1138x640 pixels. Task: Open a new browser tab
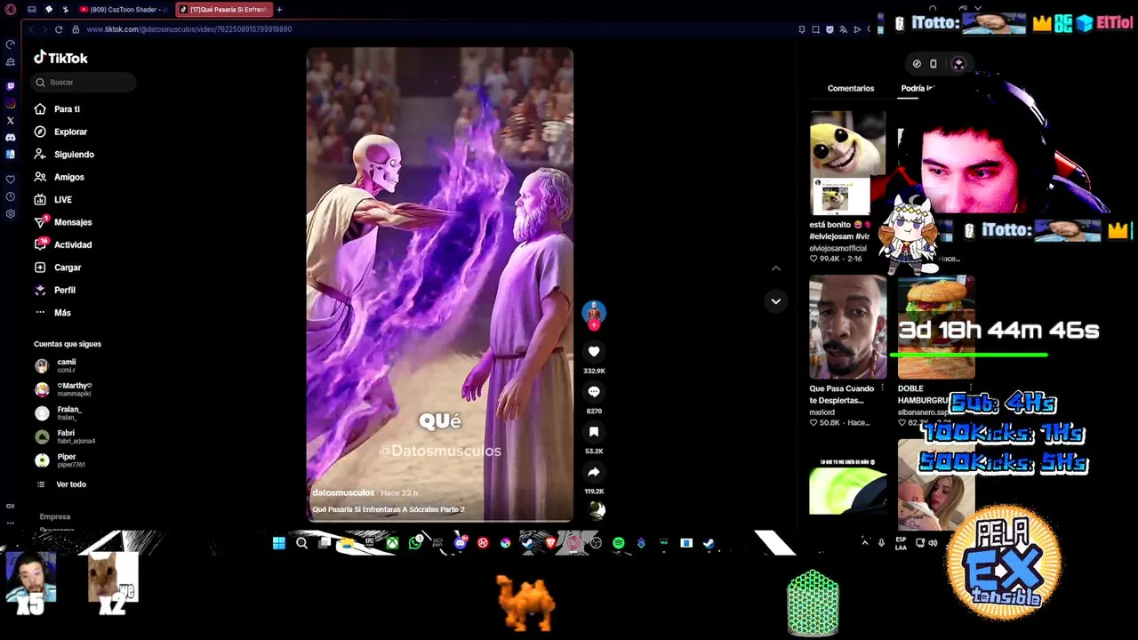coord(279,10)
